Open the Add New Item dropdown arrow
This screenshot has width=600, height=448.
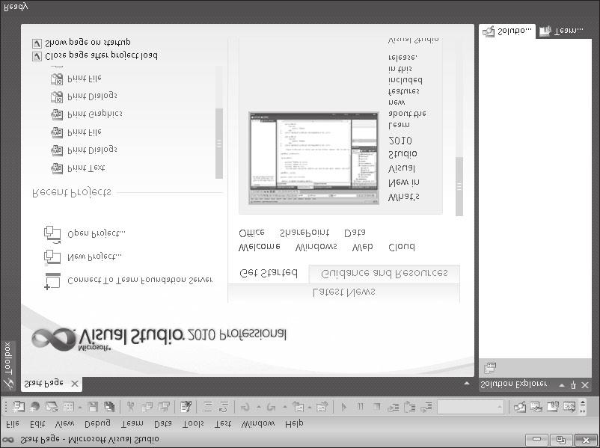coord(80,408)
